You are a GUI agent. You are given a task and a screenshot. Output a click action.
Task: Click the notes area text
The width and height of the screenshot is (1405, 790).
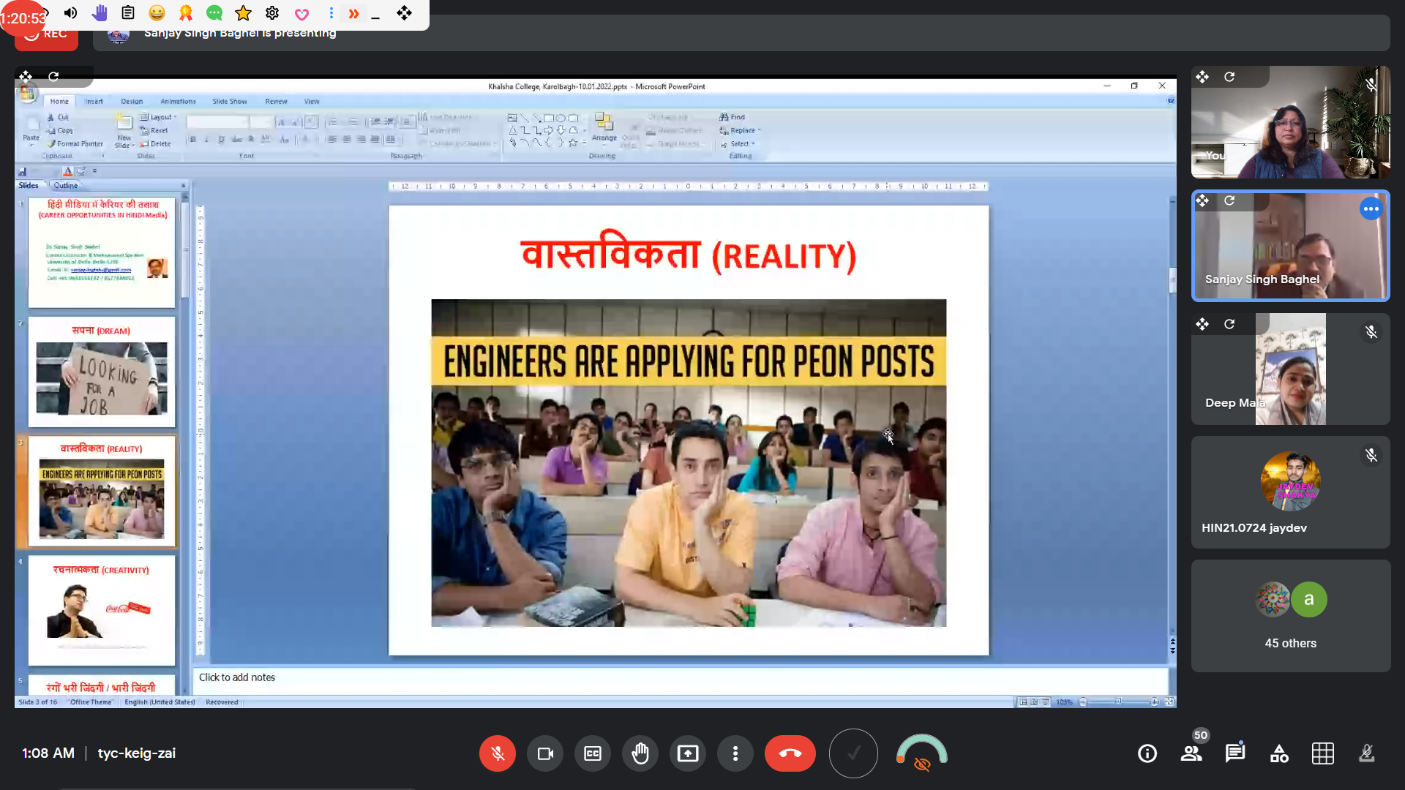(x=237, y=677)
